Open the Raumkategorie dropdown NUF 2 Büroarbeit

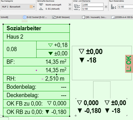point(18,7)
